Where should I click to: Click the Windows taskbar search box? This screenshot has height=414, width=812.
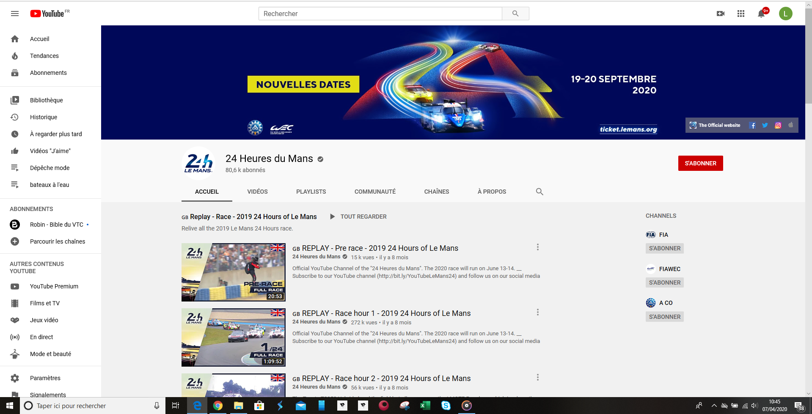pyautogui.click(x=92, y=406)
